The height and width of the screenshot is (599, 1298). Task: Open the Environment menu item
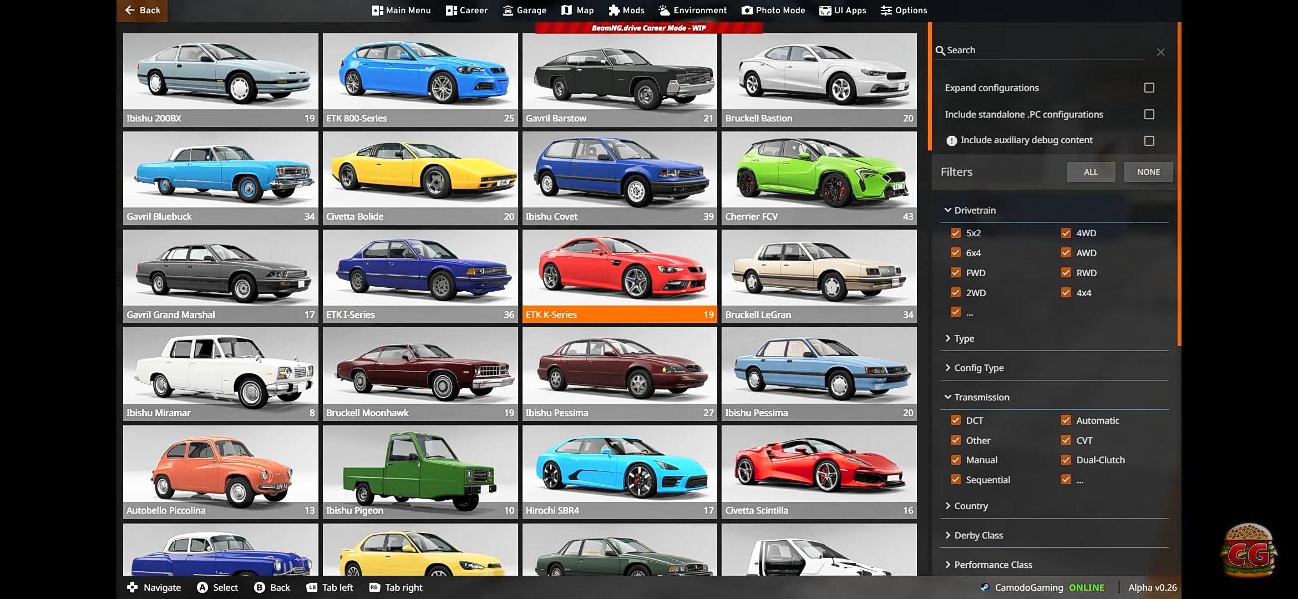(x=692, y=11)
